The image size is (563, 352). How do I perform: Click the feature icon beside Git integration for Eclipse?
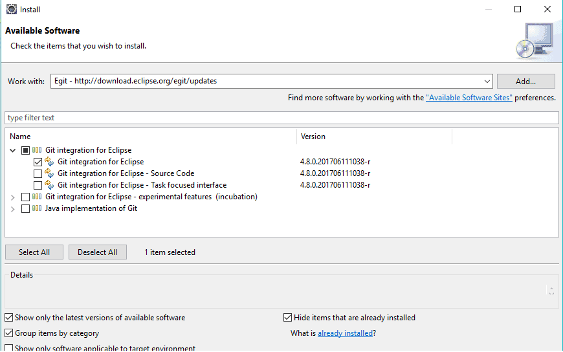49,162
